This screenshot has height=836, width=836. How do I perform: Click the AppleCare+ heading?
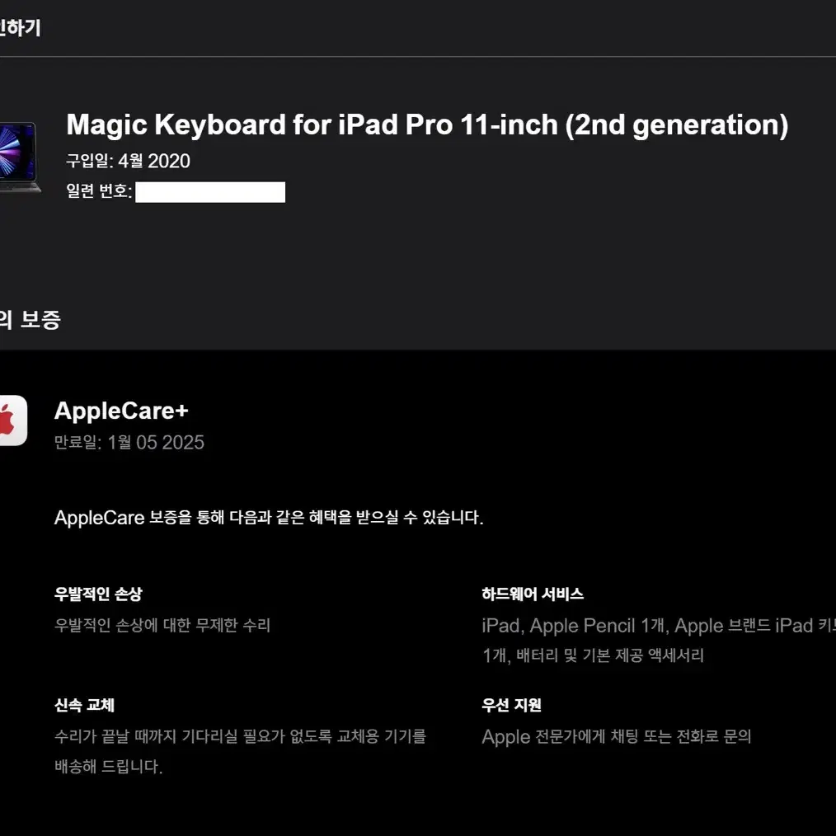121,411
